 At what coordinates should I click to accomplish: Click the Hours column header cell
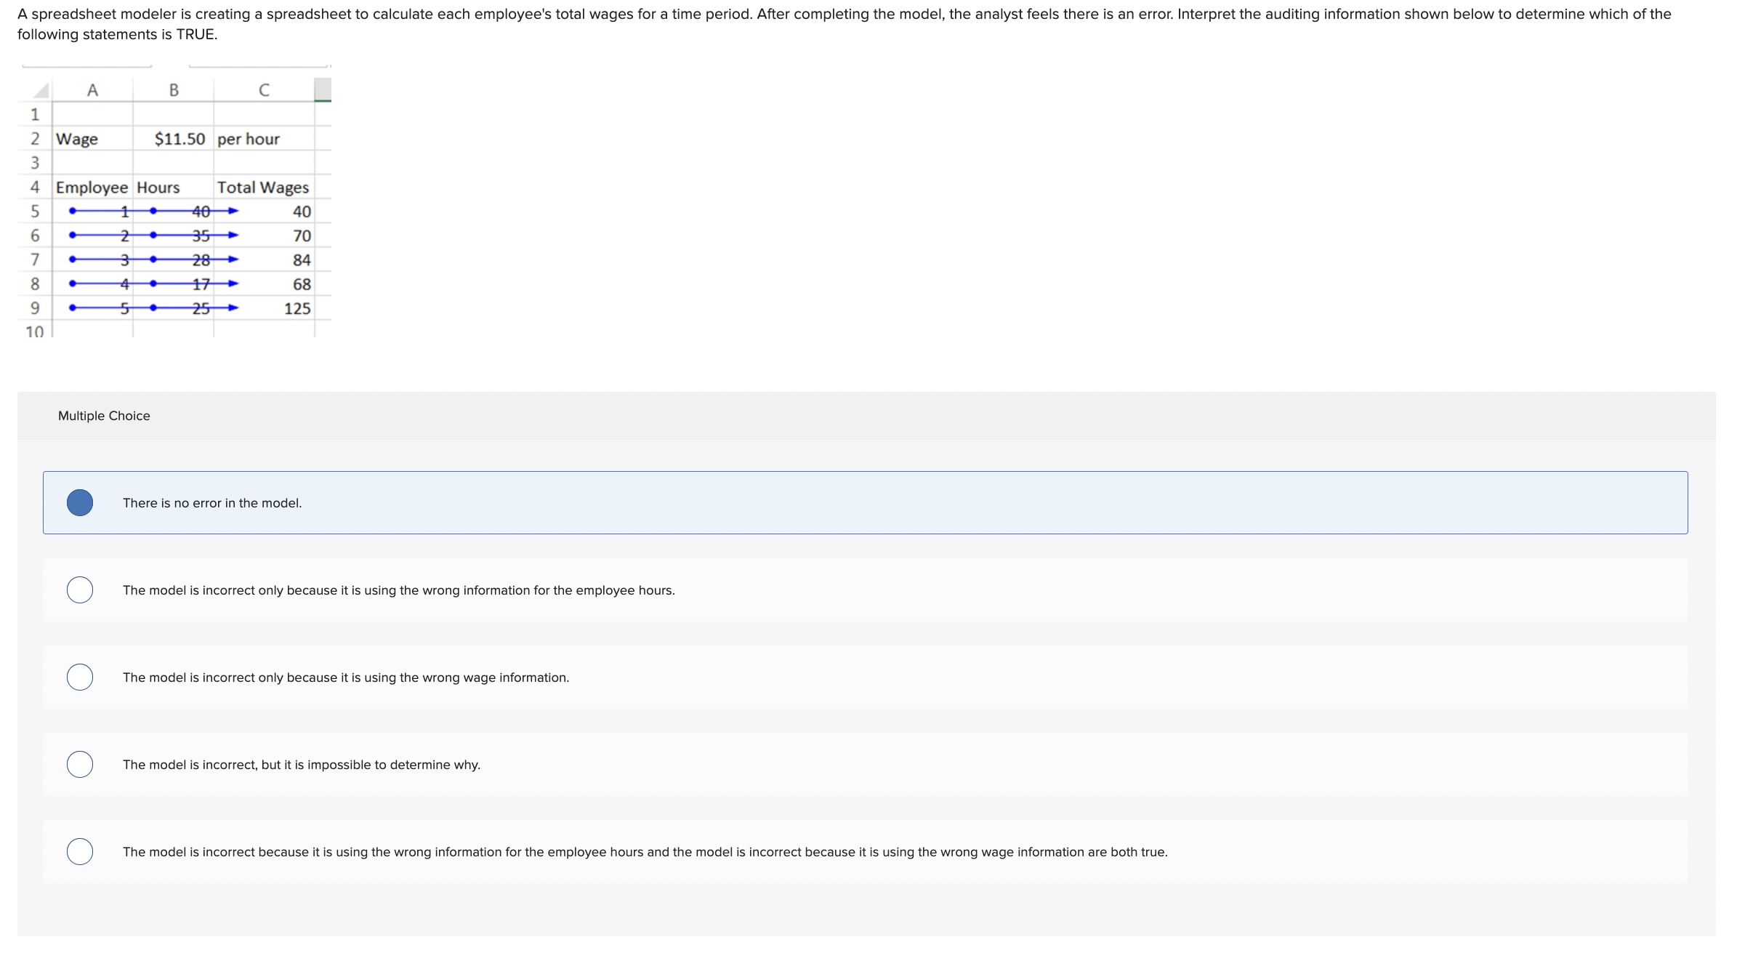click(x=158, y=188)
